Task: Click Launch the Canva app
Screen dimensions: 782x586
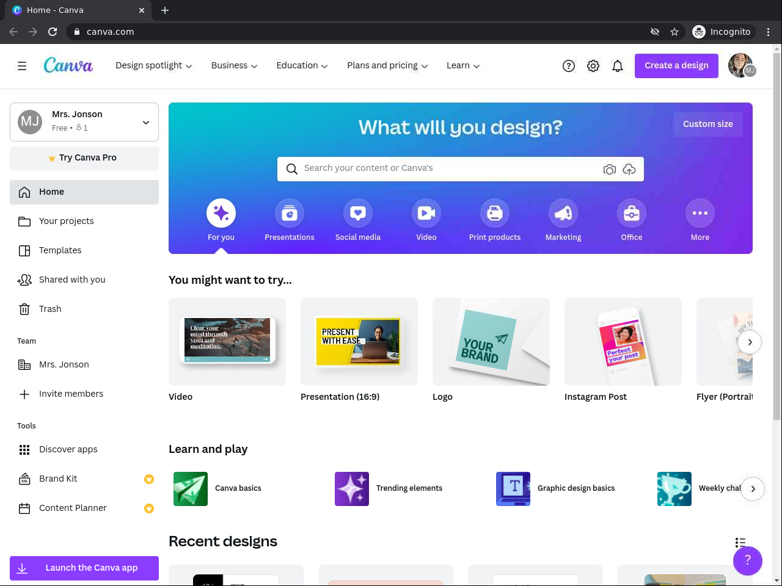Action: tap(84, 568)
